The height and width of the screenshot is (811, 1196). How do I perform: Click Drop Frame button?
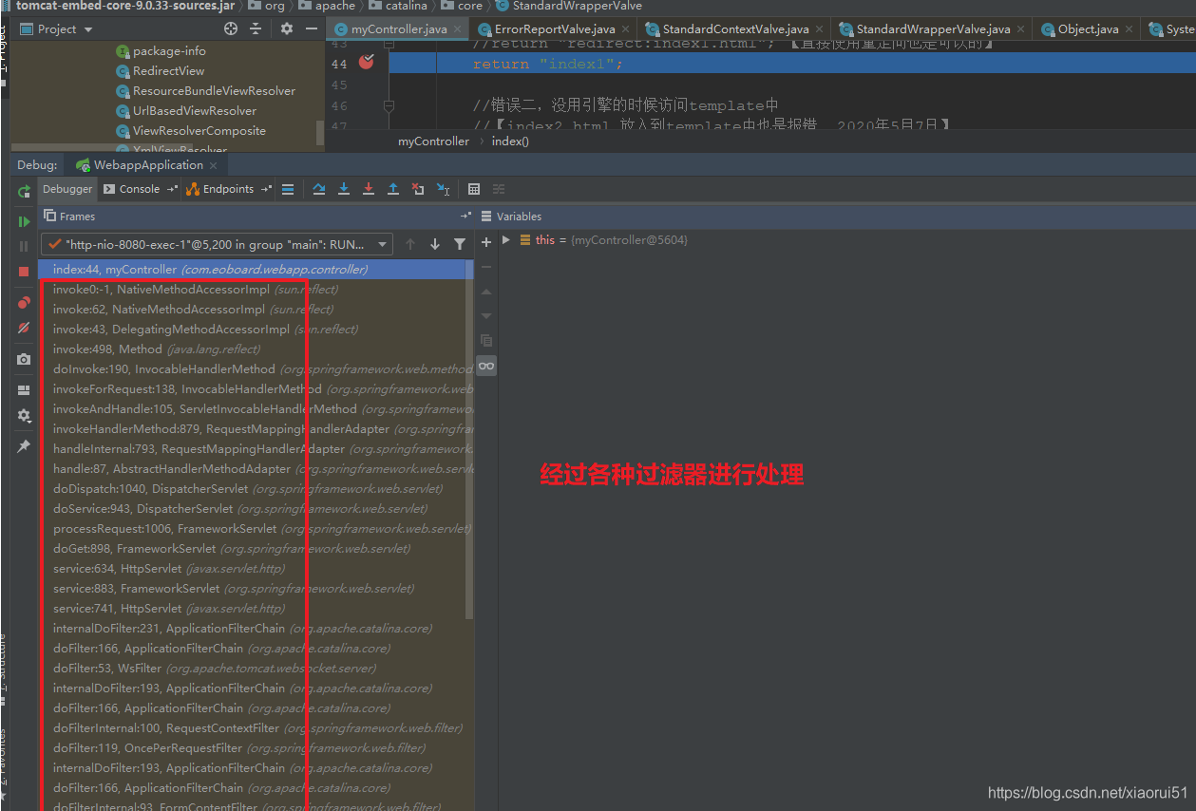[x=418, y=189]
